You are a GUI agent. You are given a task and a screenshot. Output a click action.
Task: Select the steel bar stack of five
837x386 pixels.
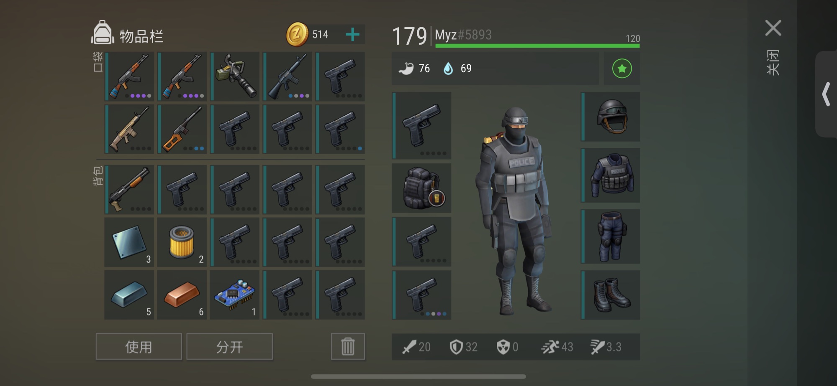tap(129, 295)
